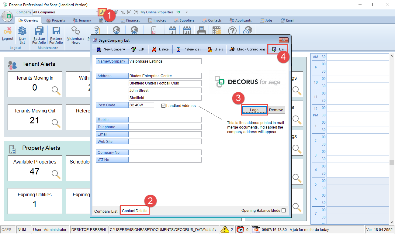Image resolution: width=395 pixels, height=234 pixels.
Task: Click the John Street address field
Action: click(x=165, y=91)
